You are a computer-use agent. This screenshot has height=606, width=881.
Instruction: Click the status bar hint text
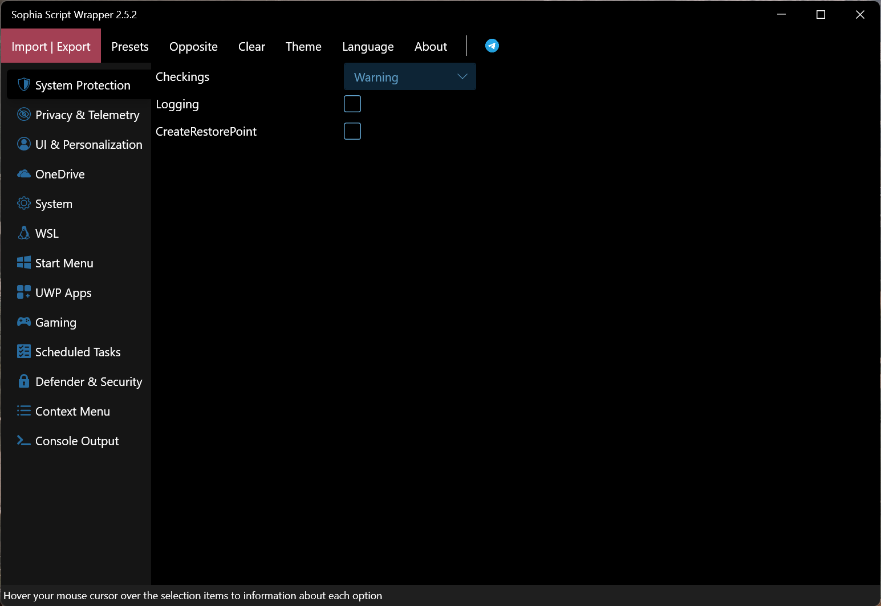coord(193,596)
